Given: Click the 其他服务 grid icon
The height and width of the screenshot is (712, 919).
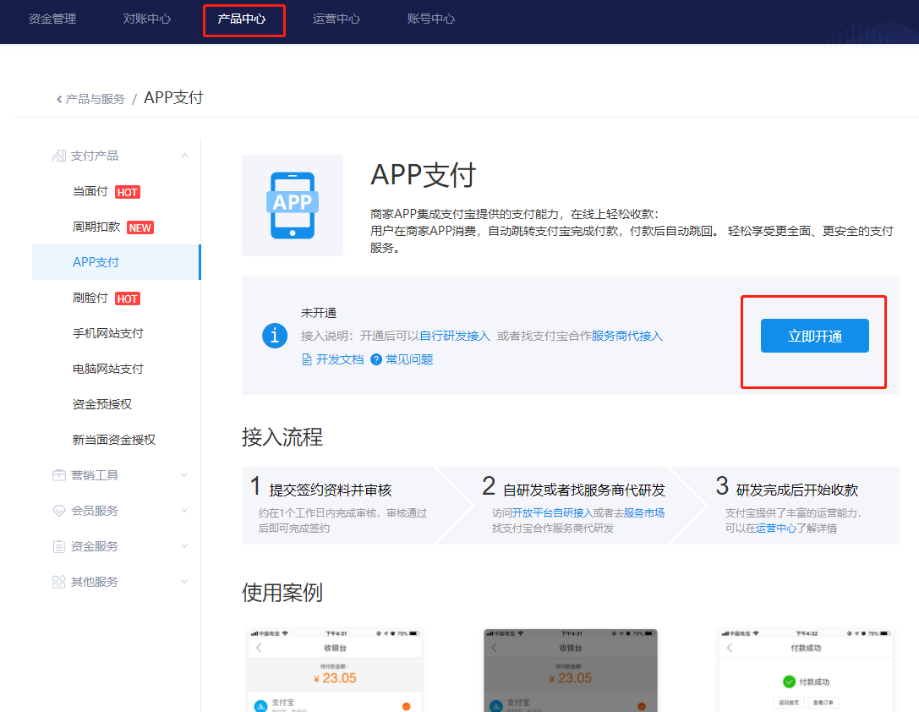Looking at the screenshot, I should coord(59,582).
